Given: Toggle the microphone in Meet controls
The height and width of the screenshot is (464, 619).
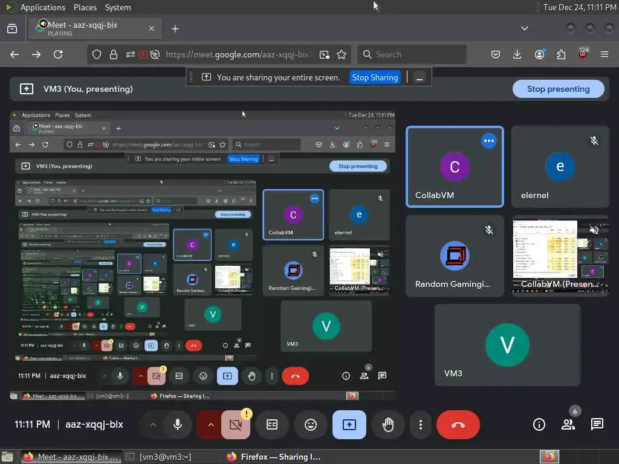Looking at the screenshot, I should tap(178, 425).
